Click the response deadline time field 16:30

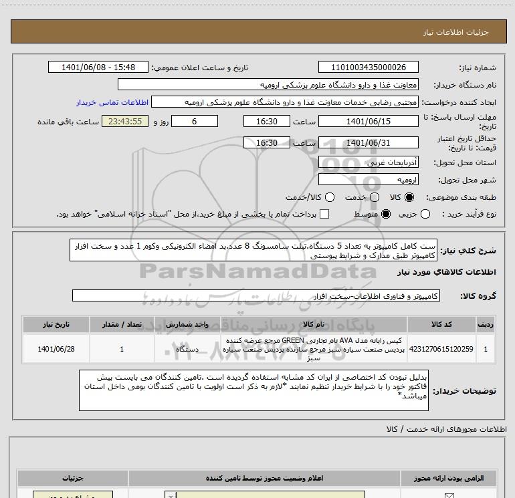(x=267, y=121)
